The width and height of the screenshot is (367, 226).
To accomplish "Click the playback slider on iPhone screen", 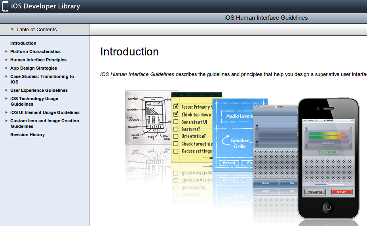I will (x=328, y=184).
